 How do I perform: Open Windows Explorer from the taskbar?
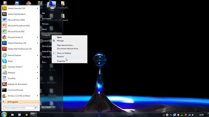coord(12,115)
